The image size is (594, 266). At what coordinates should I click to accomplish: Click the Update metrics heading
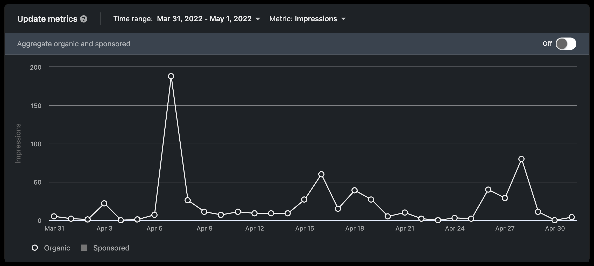tap(47, 19)
